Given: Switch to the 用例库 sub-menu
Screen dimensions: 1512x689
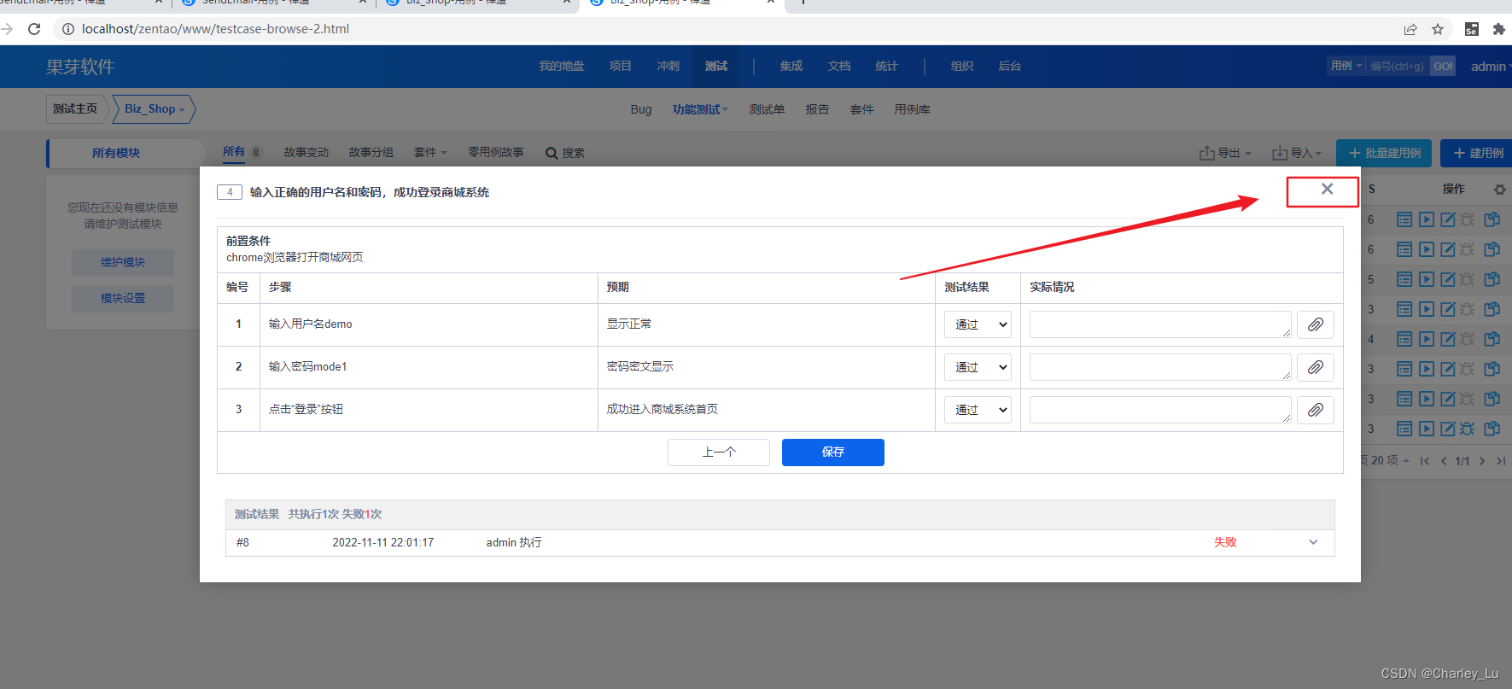Looking at the screenshot, I should [x=913, y=109].
